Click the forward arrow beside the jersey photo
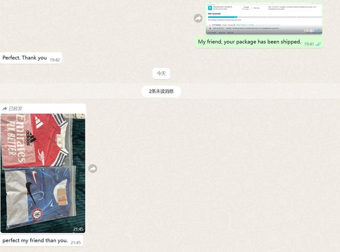This screenshot has width=340, height=252. coord(93,169)
